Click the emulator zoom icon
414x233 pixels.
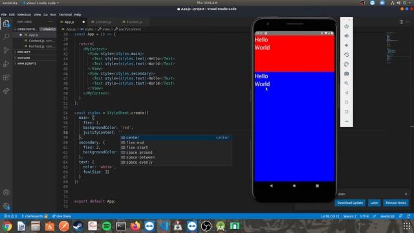click(347, 83)
